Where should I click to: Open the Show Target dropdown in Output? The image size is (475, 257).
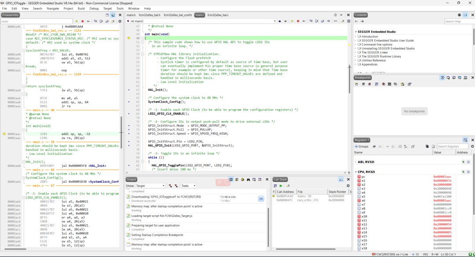tap(150, 186)
